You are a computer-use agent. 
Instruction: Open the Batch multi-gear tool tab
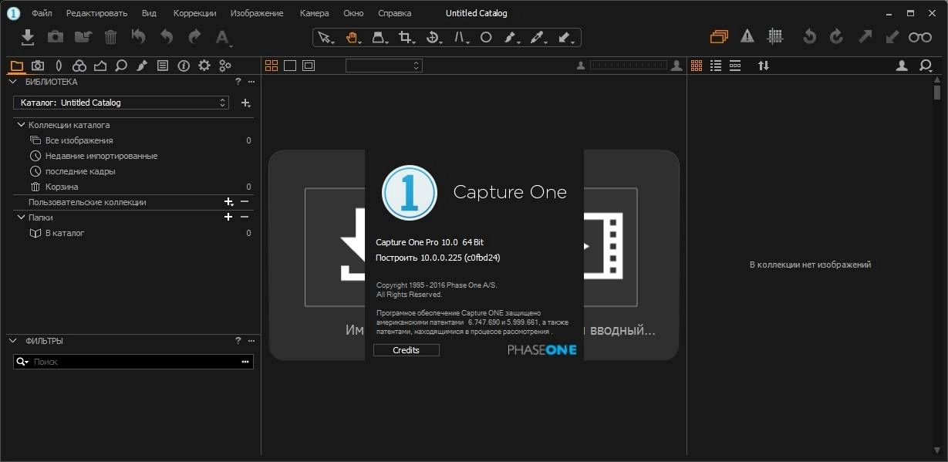tap(225, 66)
